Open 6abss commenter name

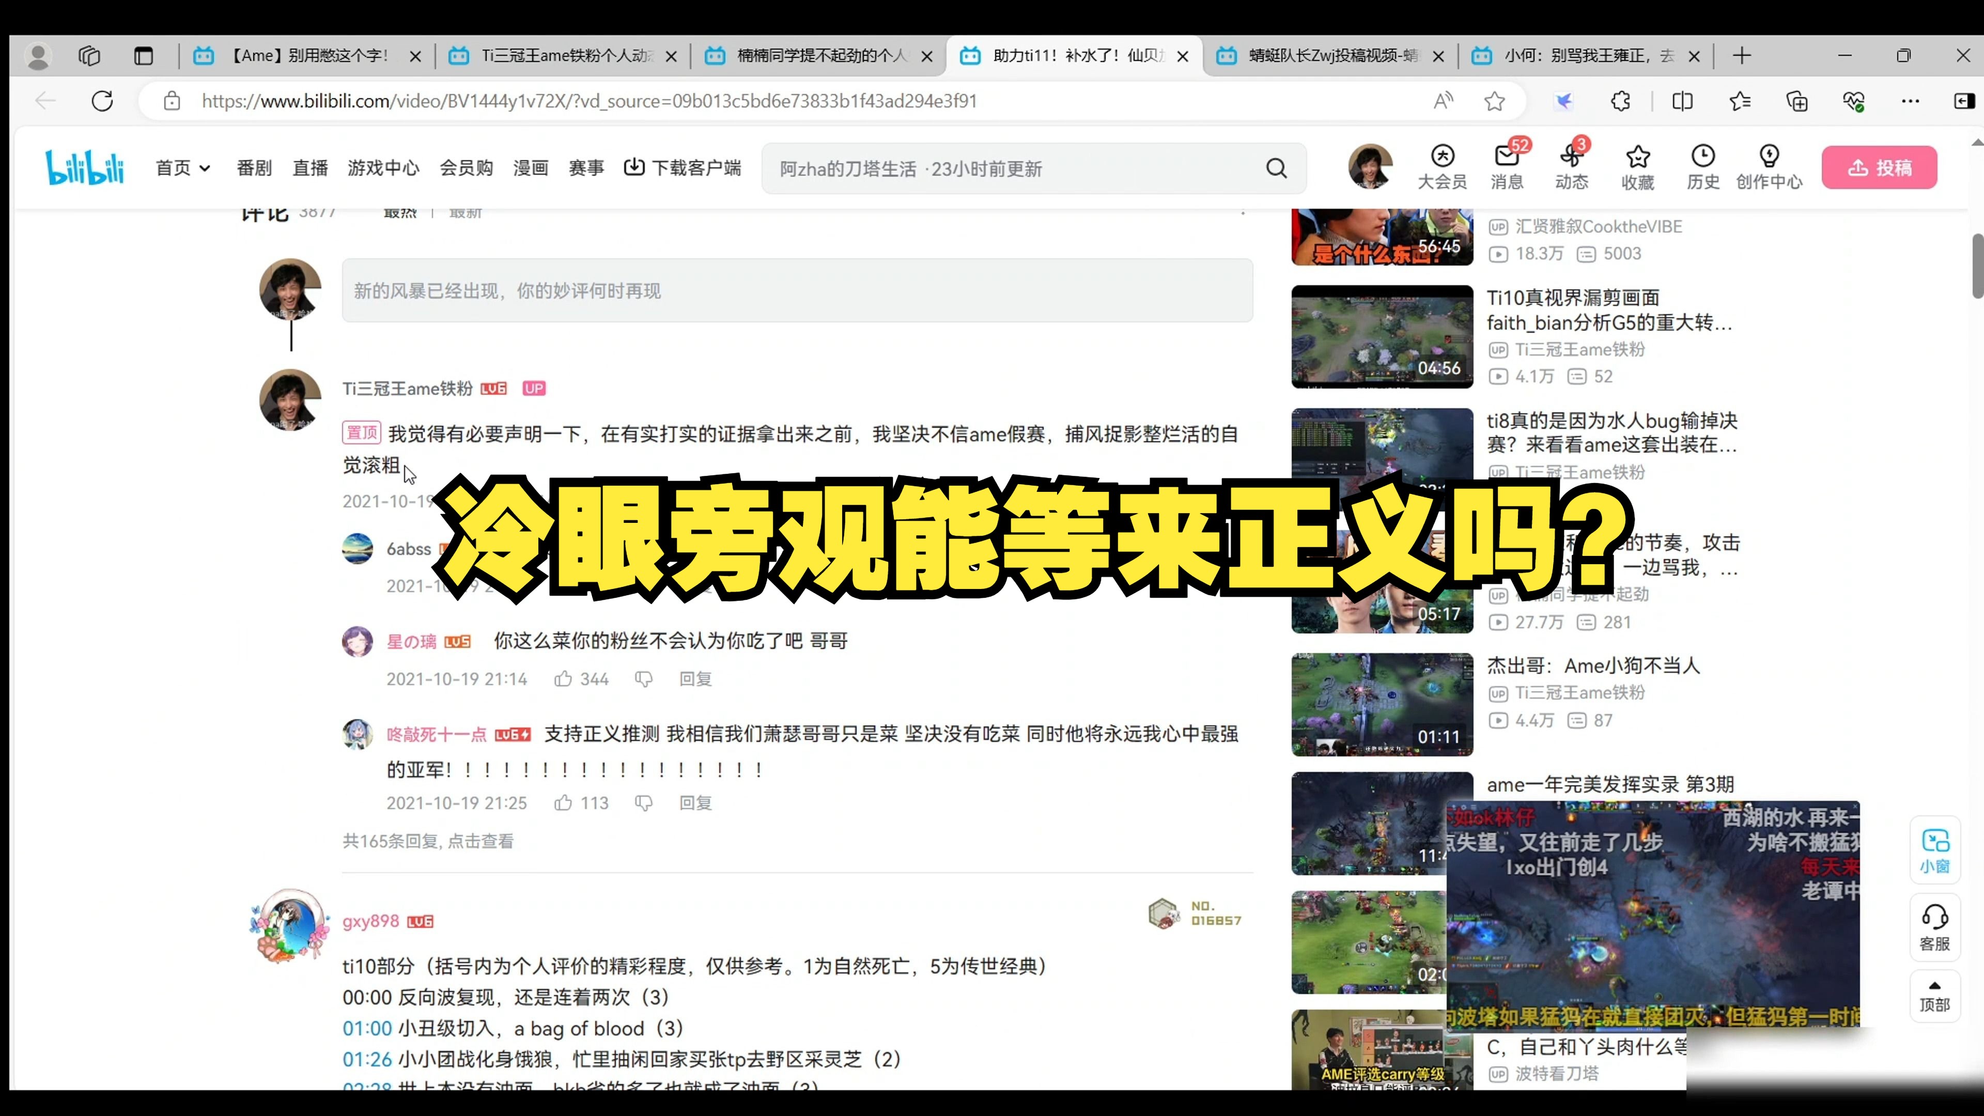[408, 549]
